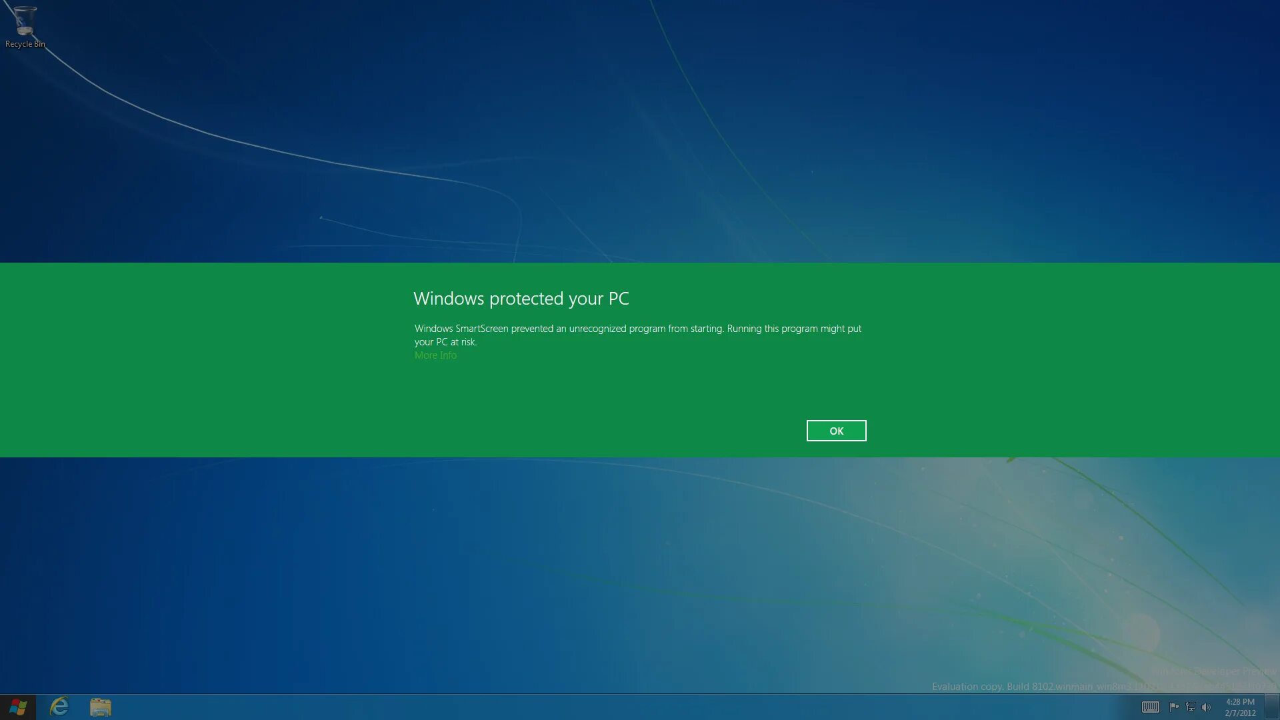Click empty green banner left of message
Image resolution: width=1280 pixels, height=720 pixels.
[200, 360]
